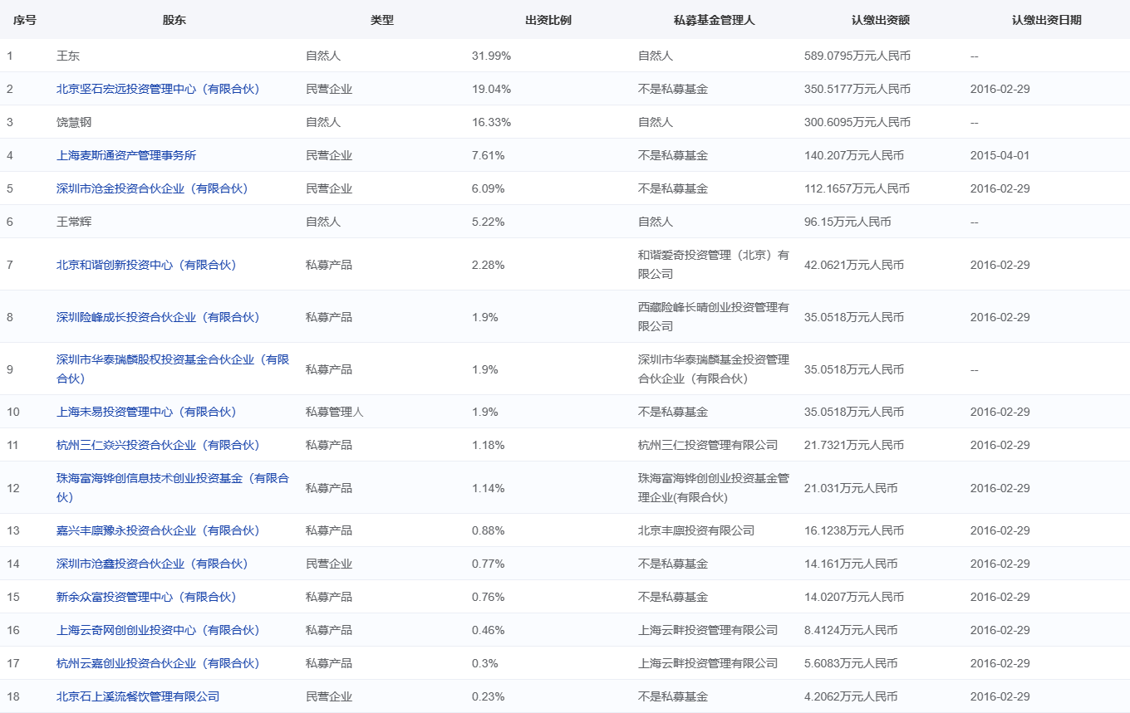The height and width of the screenshot is (713, 1130).
Task: Select the 19.04% ownership cell
Action: [x=491, y=89]
